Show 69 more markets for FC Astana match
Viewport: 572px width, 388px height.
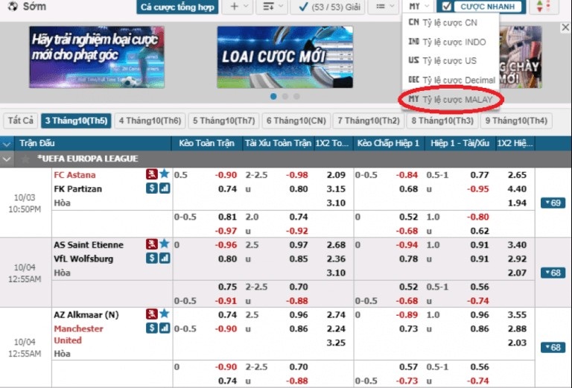[553, 203]
